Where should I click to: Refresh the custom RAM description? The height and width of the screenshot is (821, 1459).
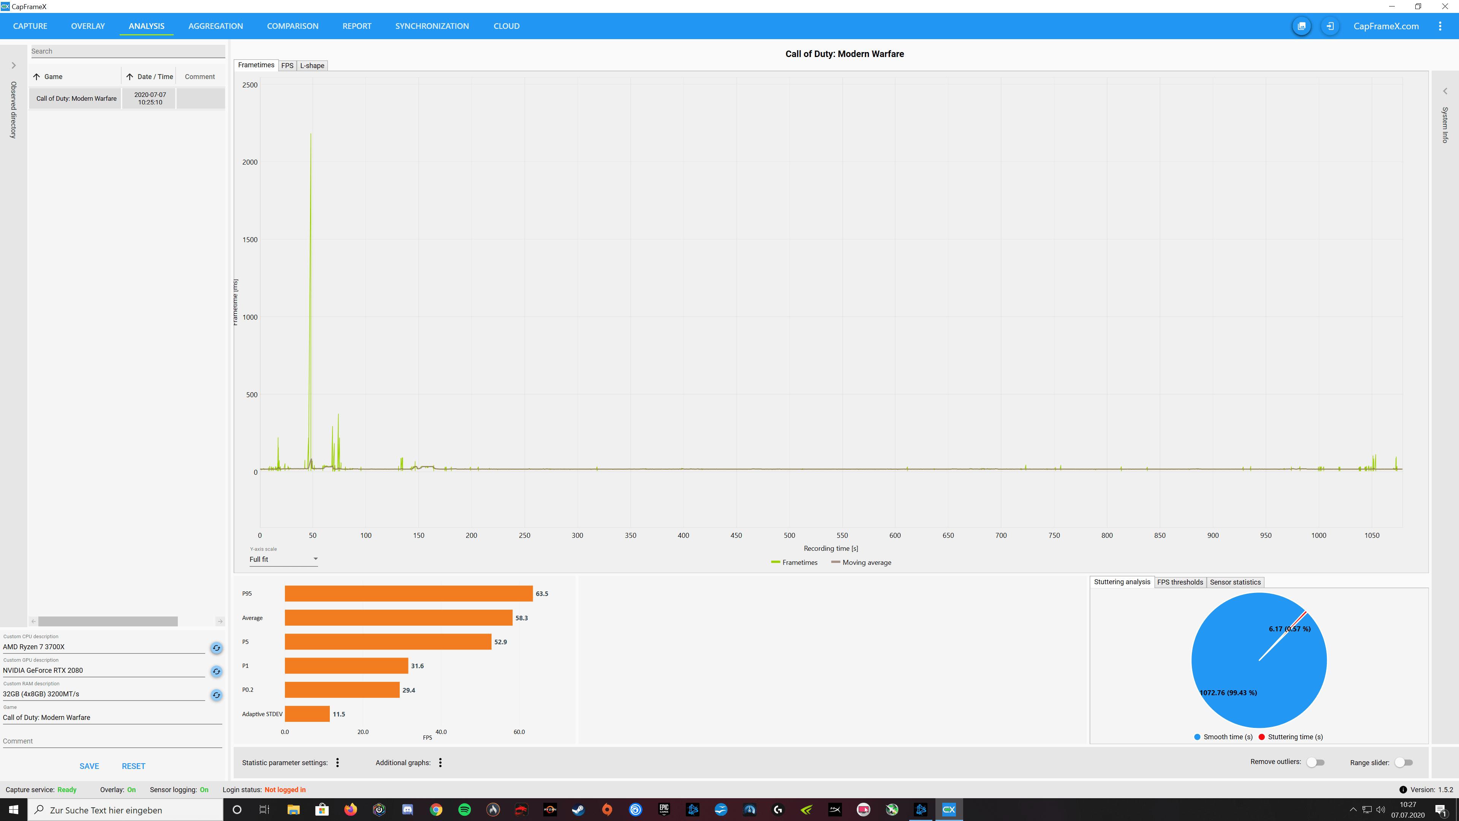[x=216, y=695]
